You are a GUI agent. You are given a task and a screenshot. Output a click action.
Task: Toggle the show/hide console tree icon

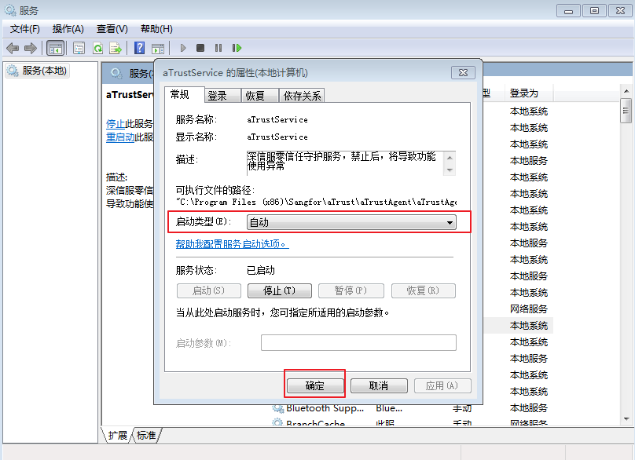click(55, 48)
